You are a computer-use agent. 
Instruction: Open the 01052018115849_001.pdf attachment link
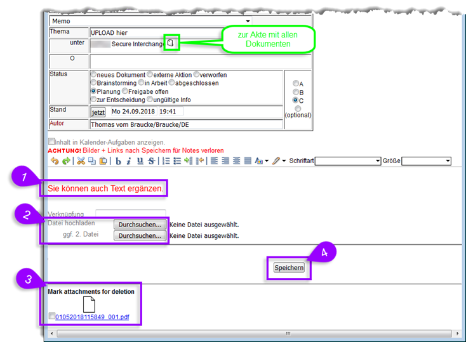point(91,316)
